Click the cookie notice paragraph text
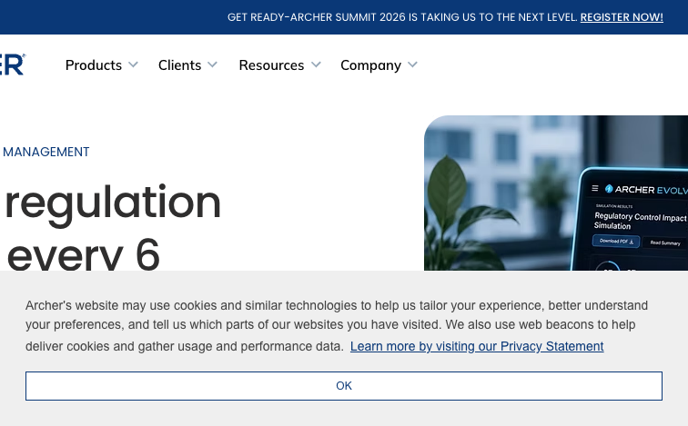 point(337,325)
